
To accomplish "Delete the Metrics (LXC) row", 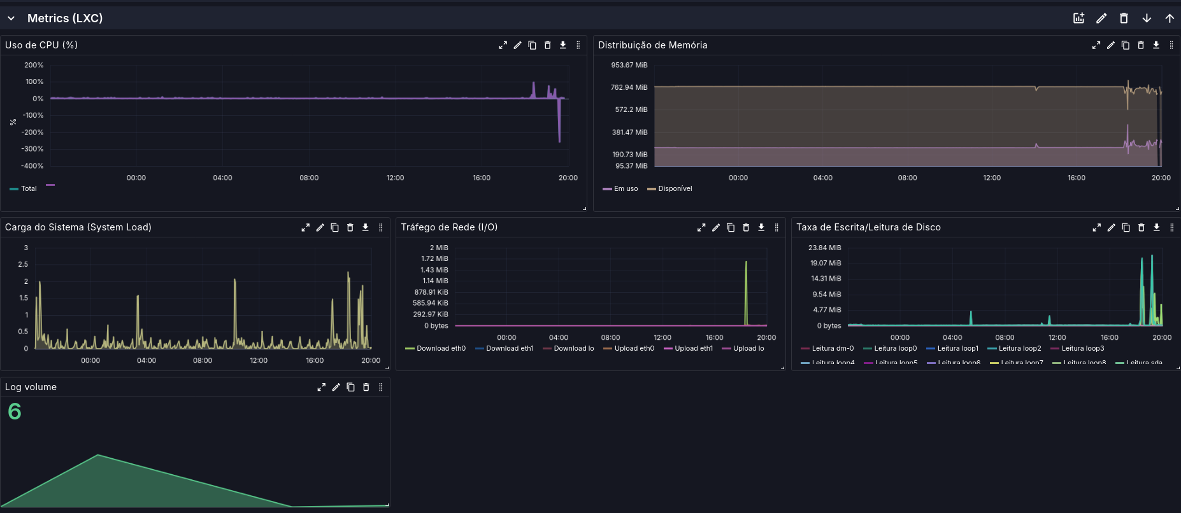I will (x=1124, y=18).
